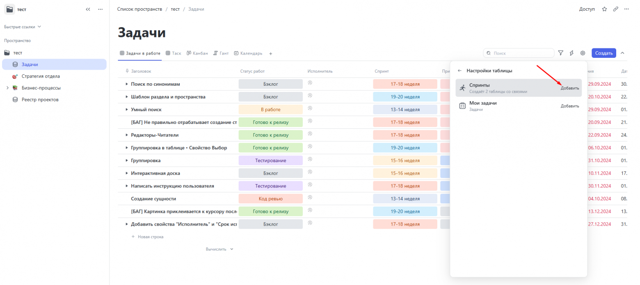Image resolution: width=640 pixels, height=285 pixels.
Task: Expand the Поиск по синонимам row
Action: (126, 84)
